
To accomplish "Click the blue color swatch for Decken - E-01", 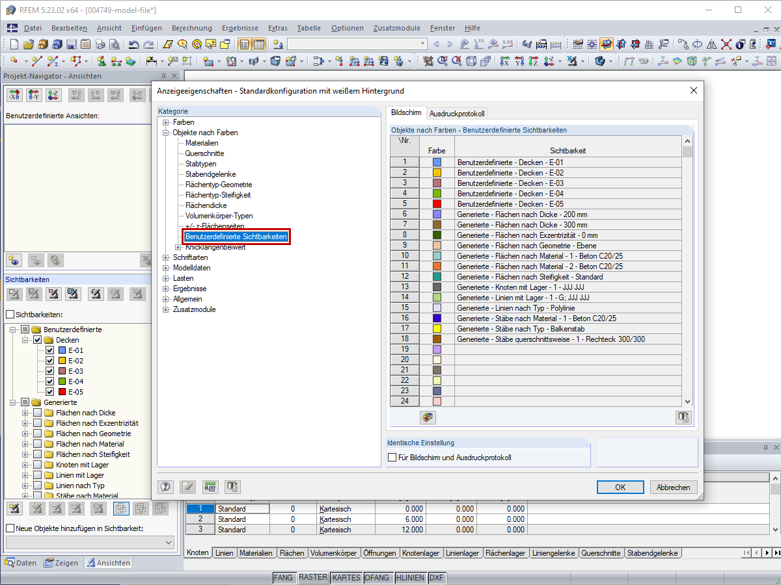I will 437,162.
